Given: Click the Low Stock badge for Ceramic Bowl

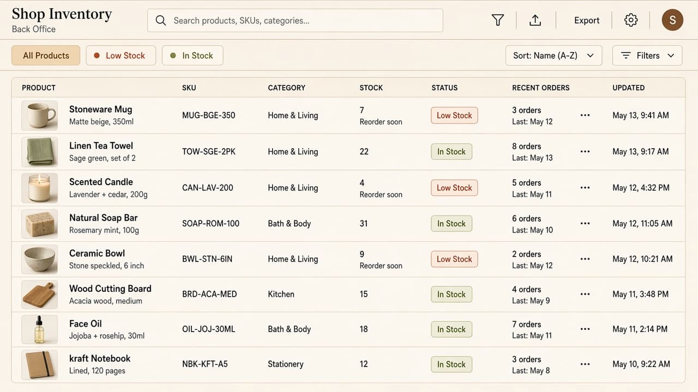Looking at the screenshot, I should click(x=454, y=259).
